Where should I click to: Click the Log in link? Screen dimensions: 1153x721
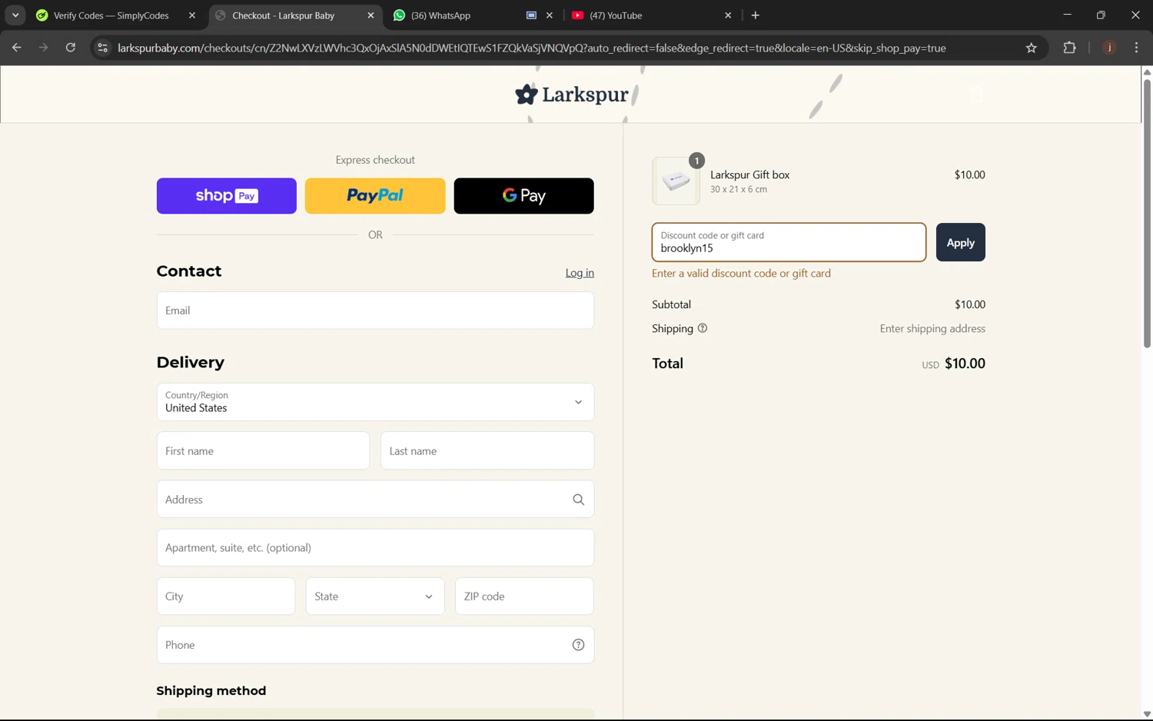[x=580, y=273]
